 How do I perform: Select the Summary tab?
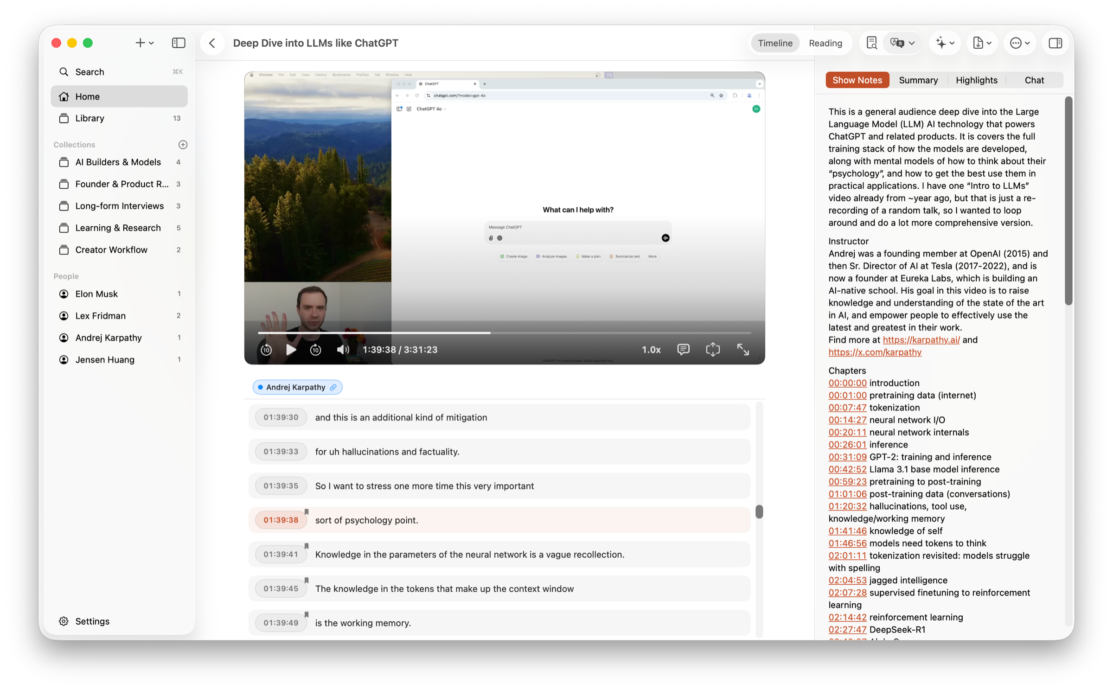(918, 80)
